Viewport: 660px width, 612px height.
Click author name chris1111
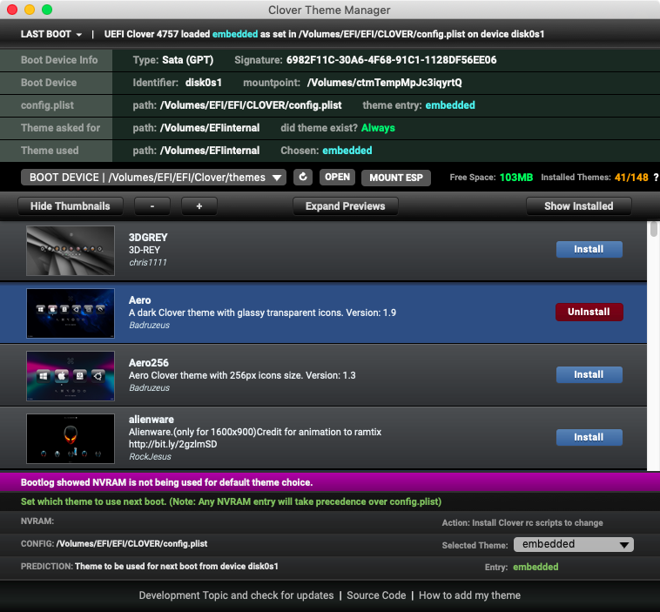148,263
